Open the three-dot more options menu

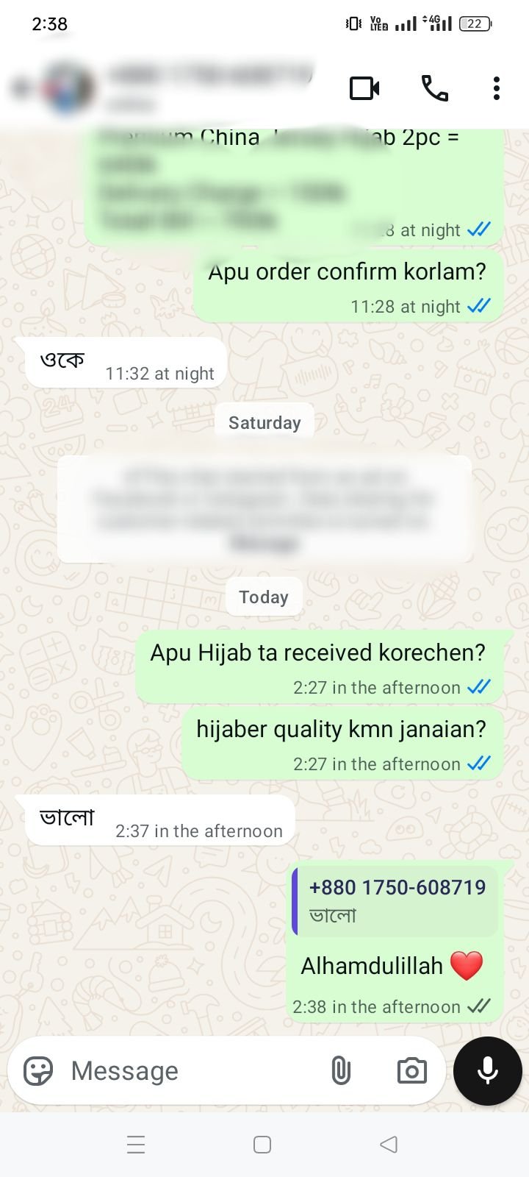(497, 88)
